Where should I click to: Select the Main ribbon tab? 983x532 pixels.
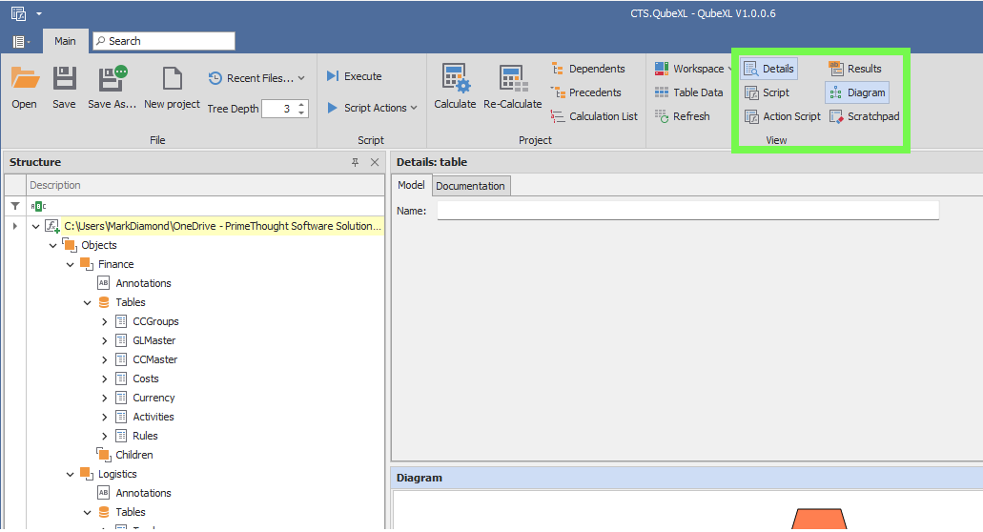[65, 41]
